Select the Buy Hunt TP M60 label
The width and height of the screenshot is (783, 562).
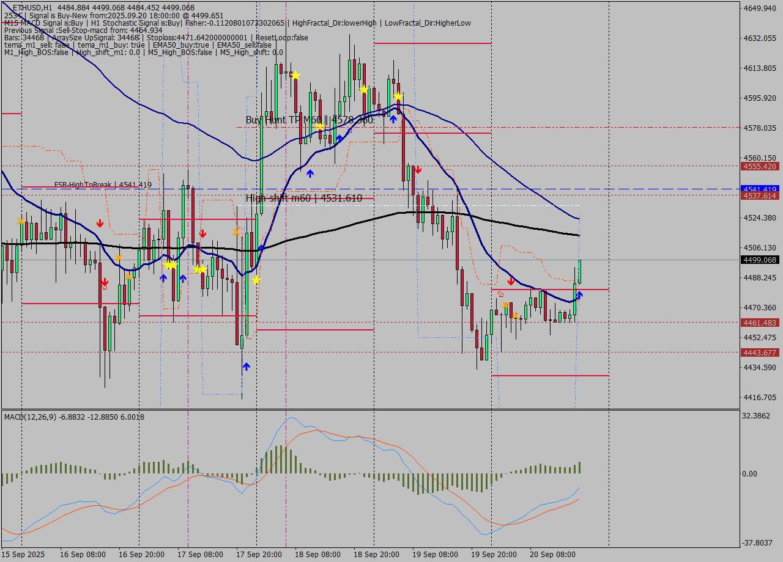pos(309,120)
